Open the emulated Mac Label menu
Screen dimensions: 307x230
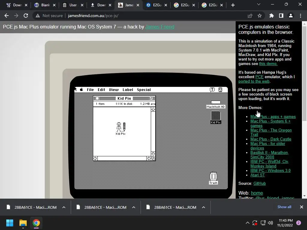[x=128, y=90]
